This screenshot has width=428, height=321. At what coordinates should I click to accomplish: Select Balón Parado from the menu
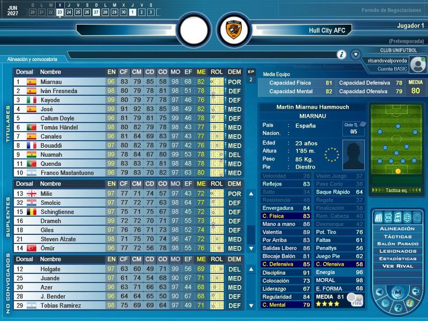[x=396, y=243]
